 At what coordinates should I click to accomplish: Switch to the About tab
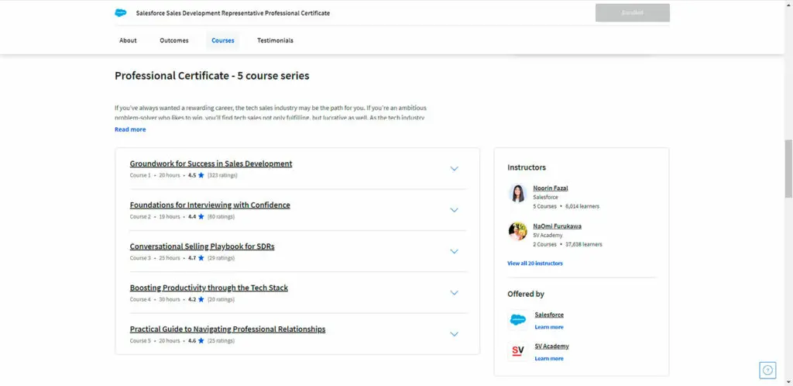click(128, 40)
